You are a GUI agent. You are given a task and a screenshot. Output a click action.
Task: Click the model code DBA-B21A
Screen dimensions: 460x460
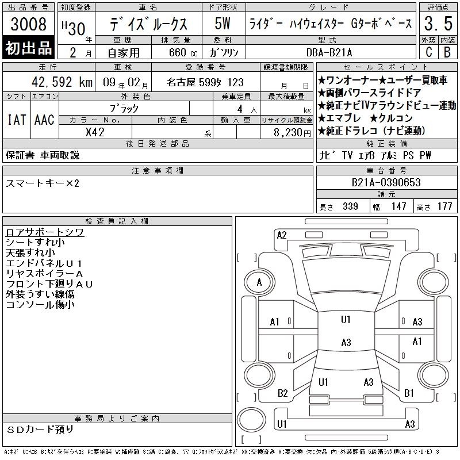click(329, 52)
